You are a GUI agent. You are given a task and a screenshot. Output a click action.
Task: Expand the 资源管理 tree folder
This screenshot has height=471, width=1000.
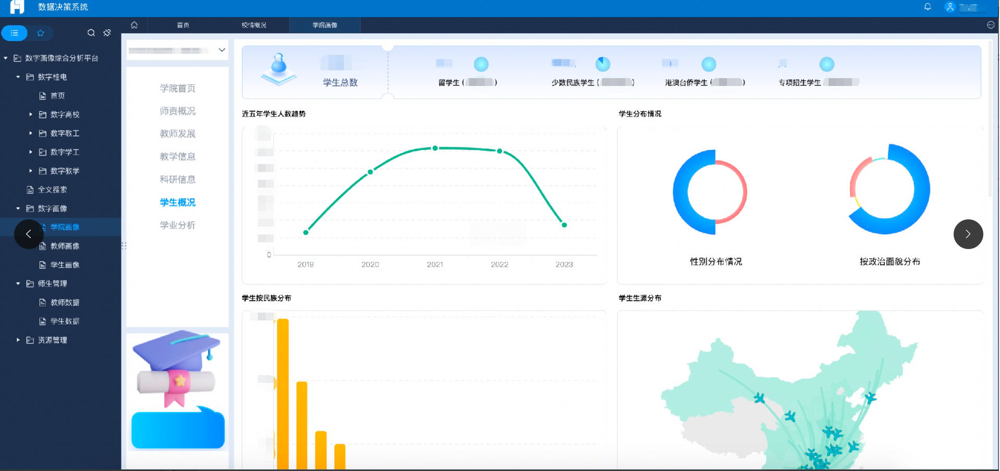(18, 340)
